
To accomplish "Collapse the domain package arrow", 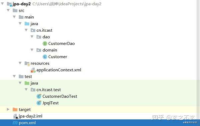I will click(x=32, y=50).
